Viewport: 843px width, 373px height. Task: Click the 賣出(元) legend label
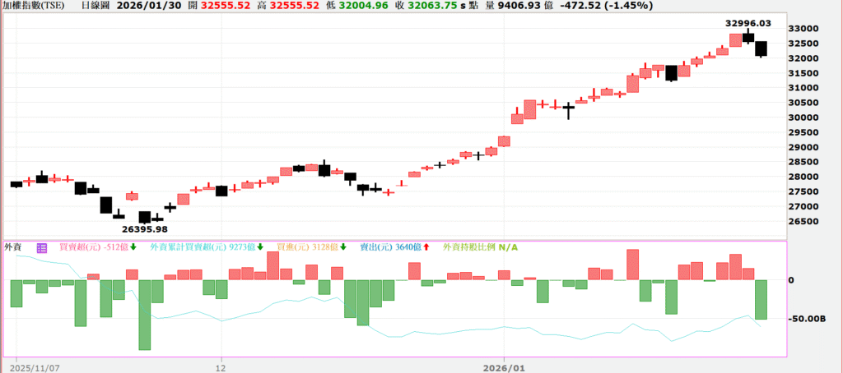tap(380, 247)
